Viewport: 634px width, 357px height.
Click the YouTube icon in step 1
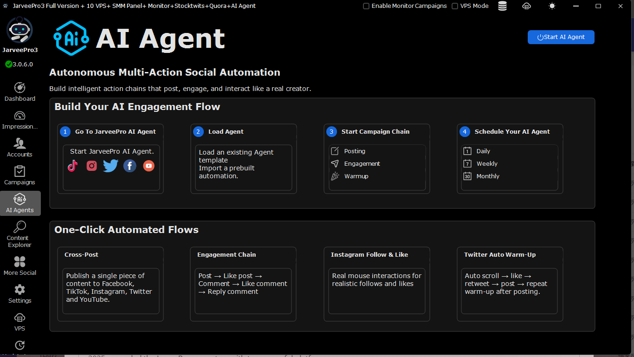149,166
